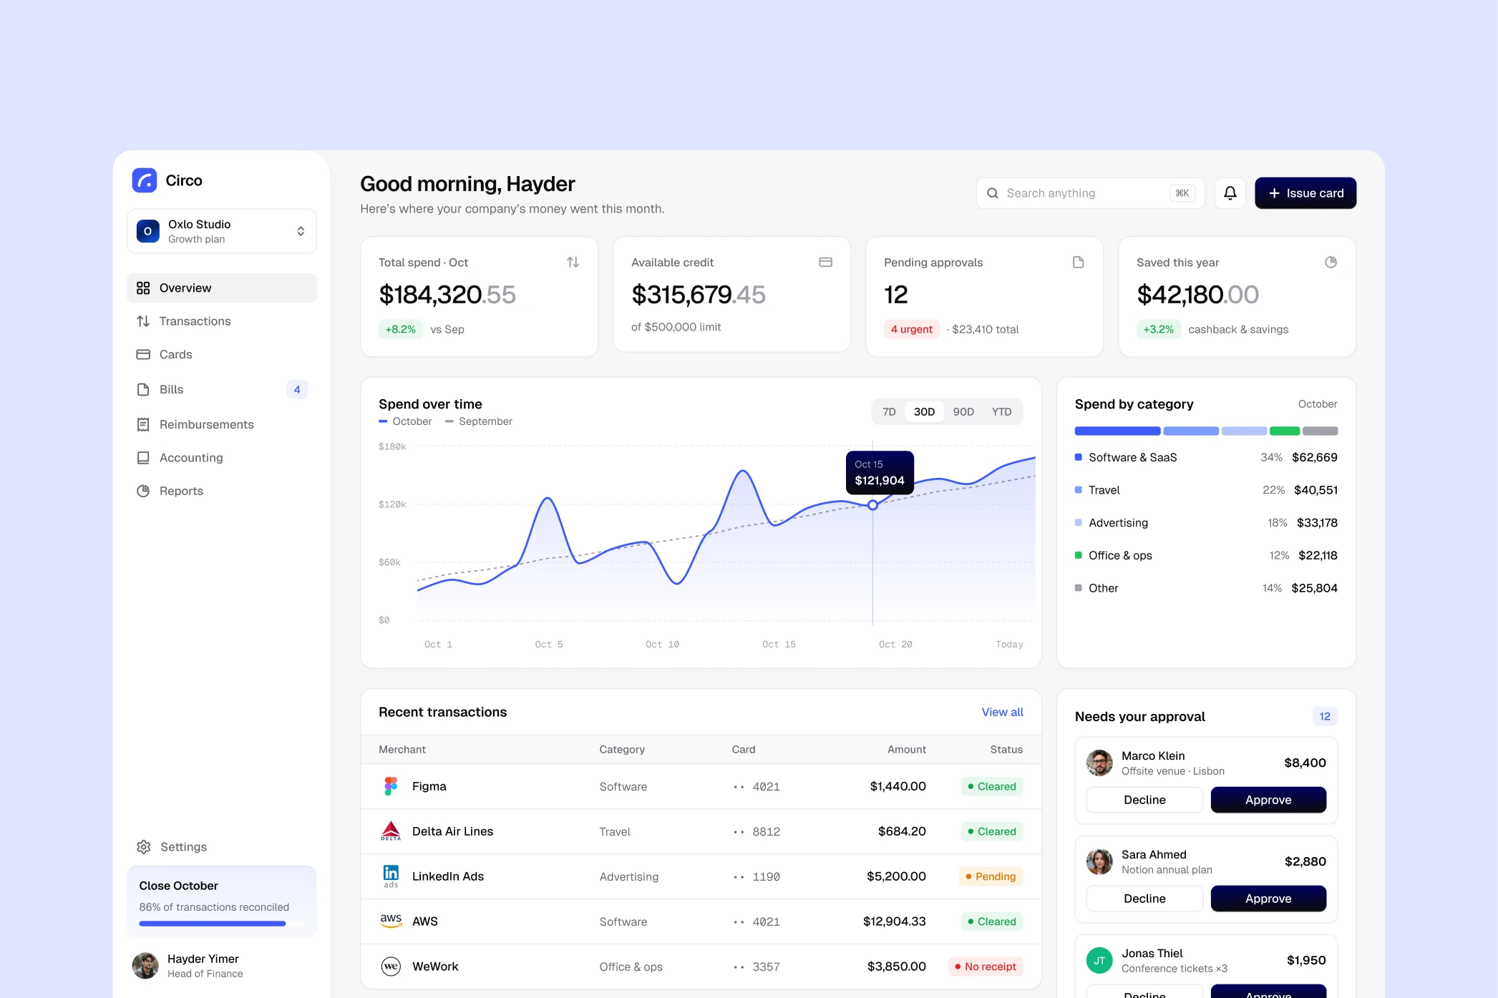Click the sort arrows icon on Total spend card

(x=573, y=263)
